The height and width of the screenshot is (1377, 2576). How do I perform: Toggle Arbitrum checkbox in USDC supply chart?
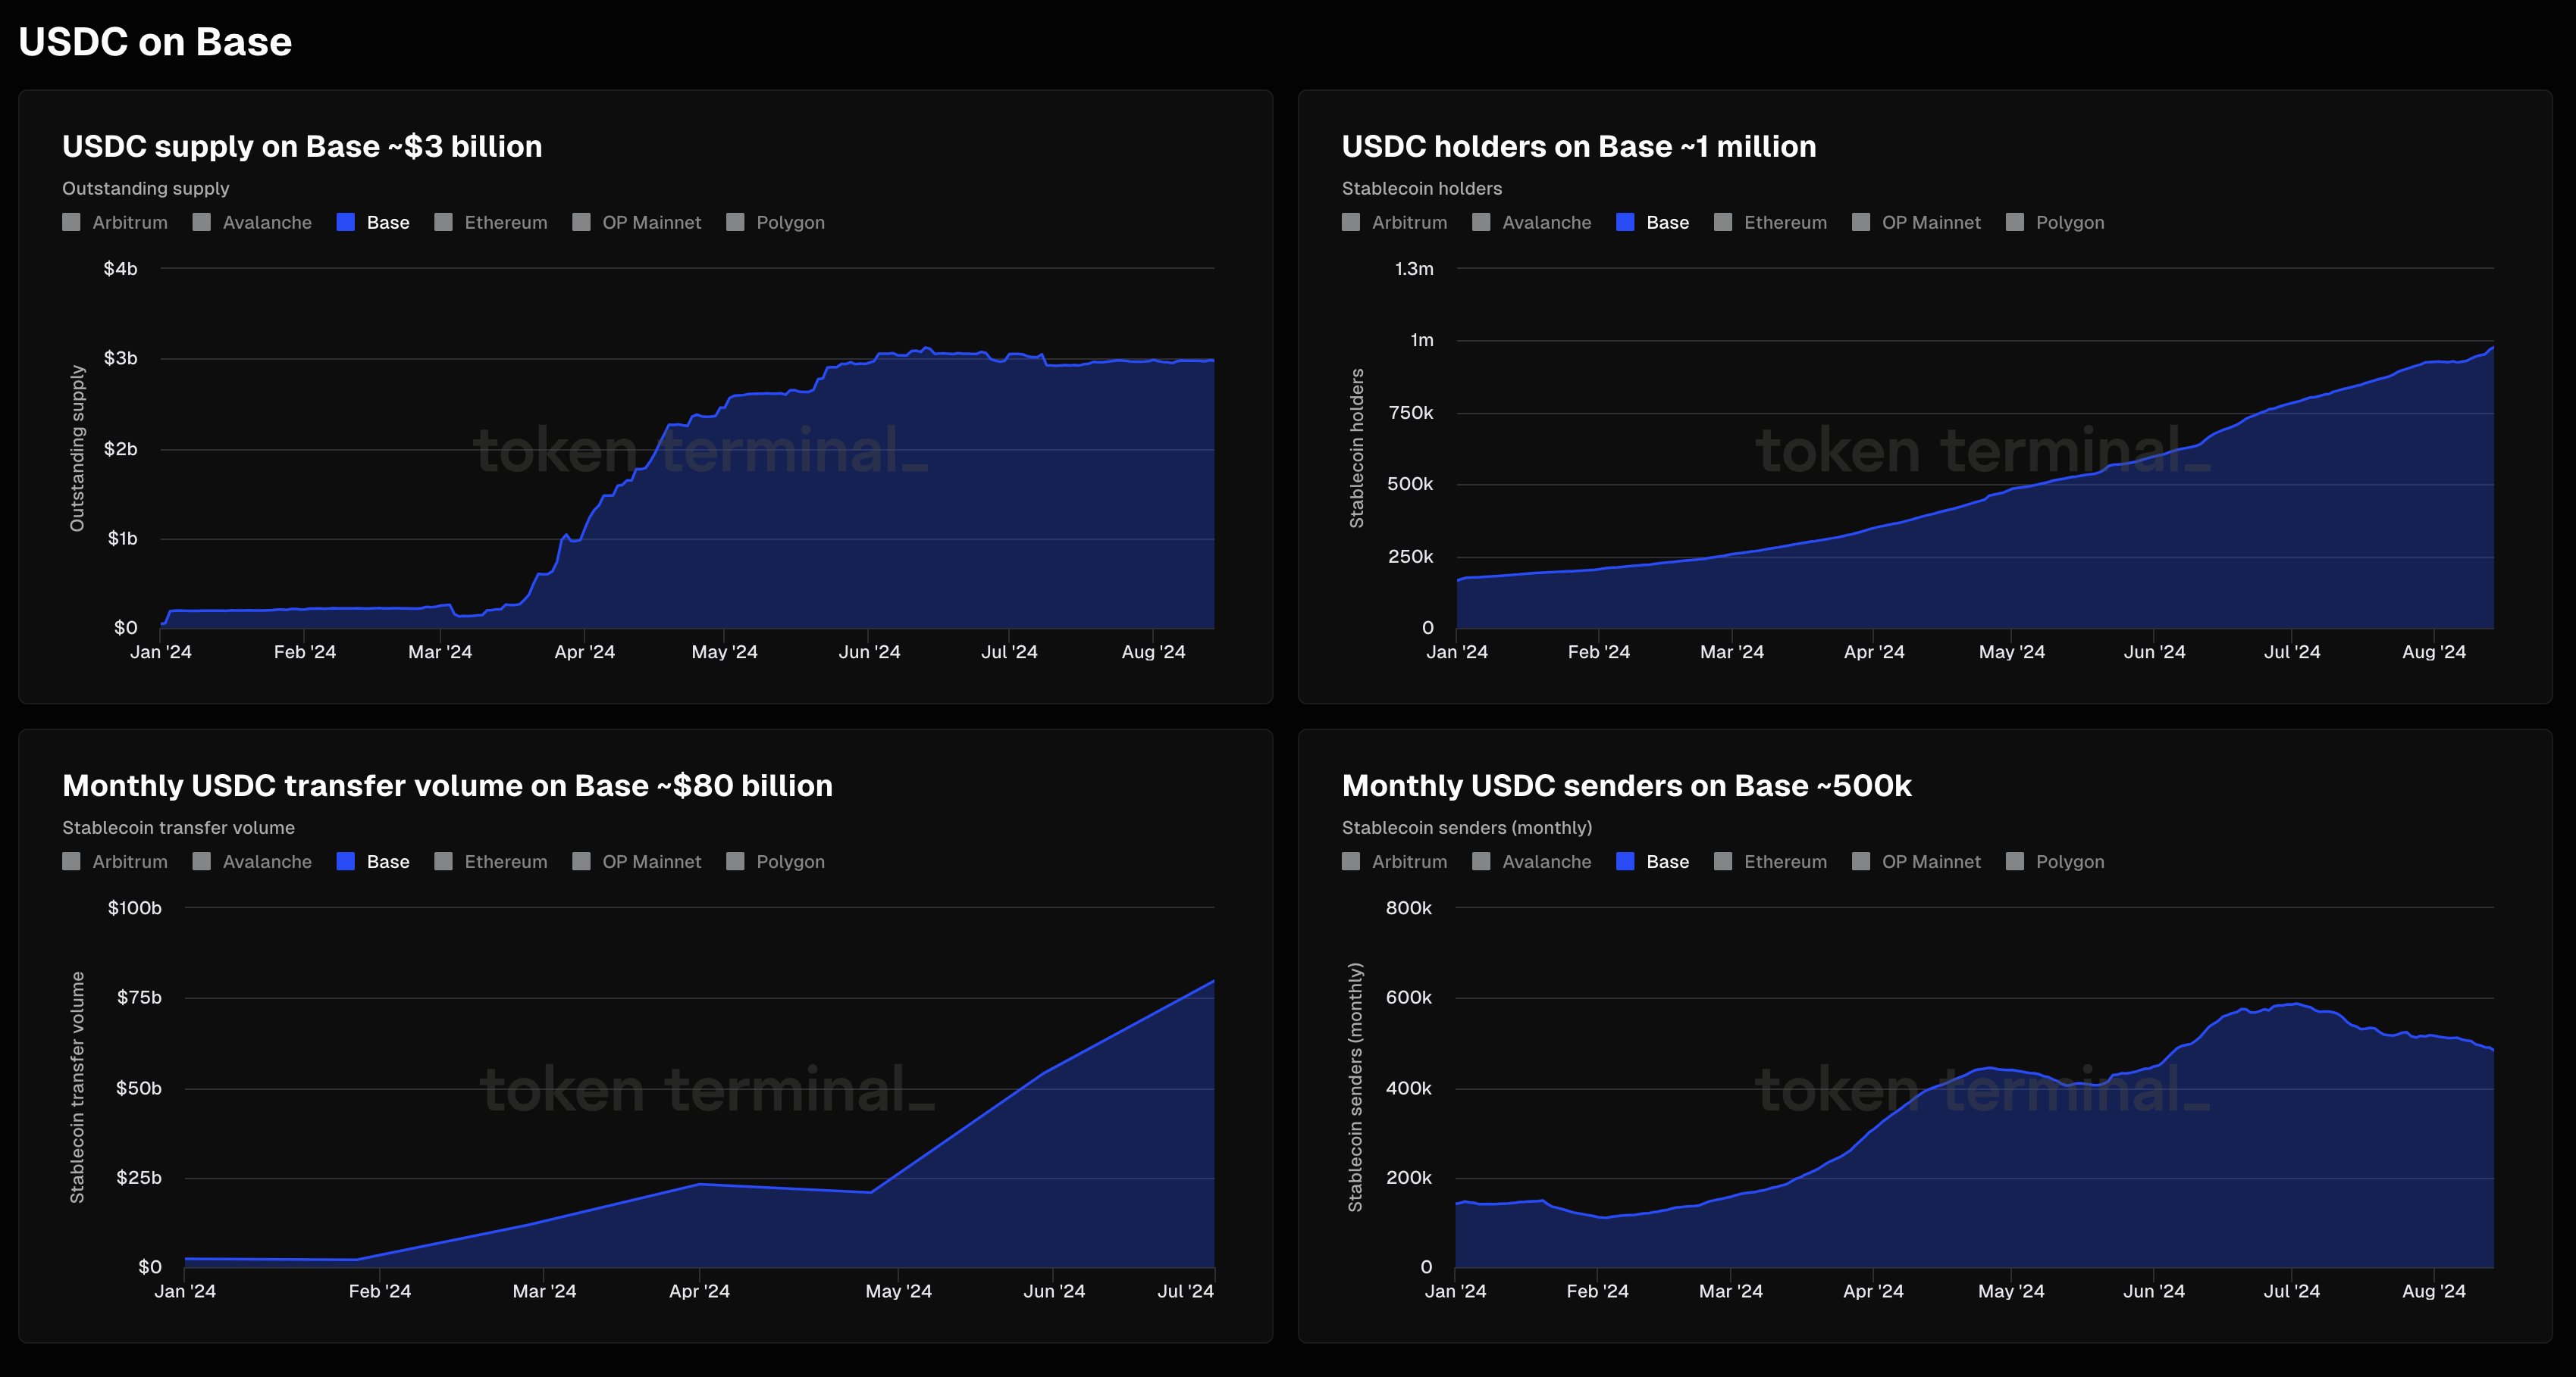point(71,222)
